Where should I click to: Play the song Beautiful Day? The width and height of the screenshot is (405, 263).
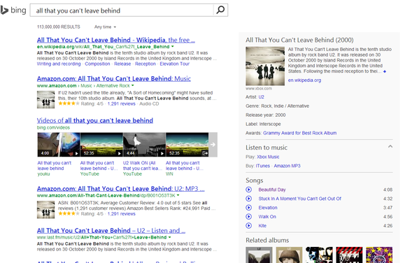coord(249,190)
